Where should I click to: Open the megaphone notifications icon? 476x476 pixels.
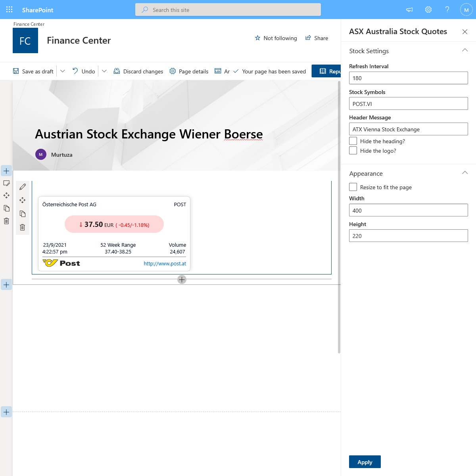(409, 10)
